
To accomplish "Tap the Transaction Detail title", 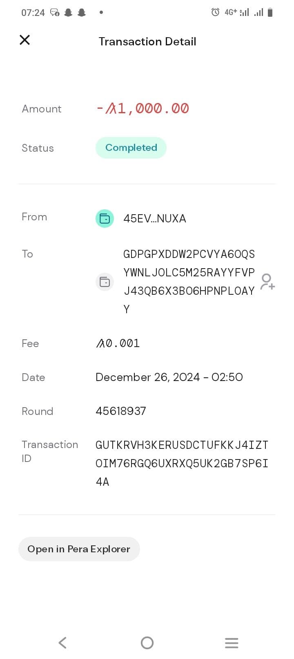I will tap(147, 41).
